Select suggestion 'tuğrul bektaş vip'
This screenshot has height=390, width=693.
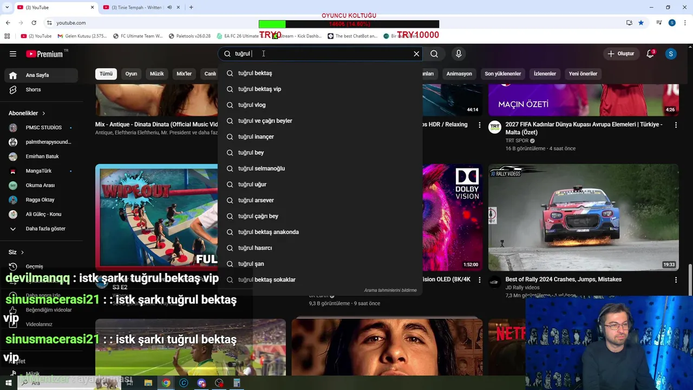(x=320, y=89)
